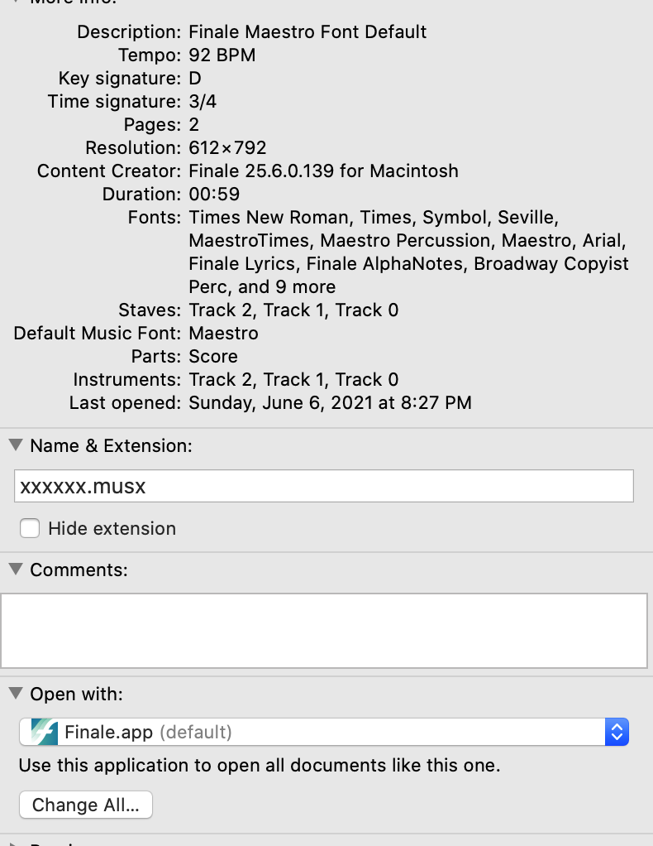Screen dimensions: 653x846
Task: Enable the Hide extension checkbox
Action: 30,528
